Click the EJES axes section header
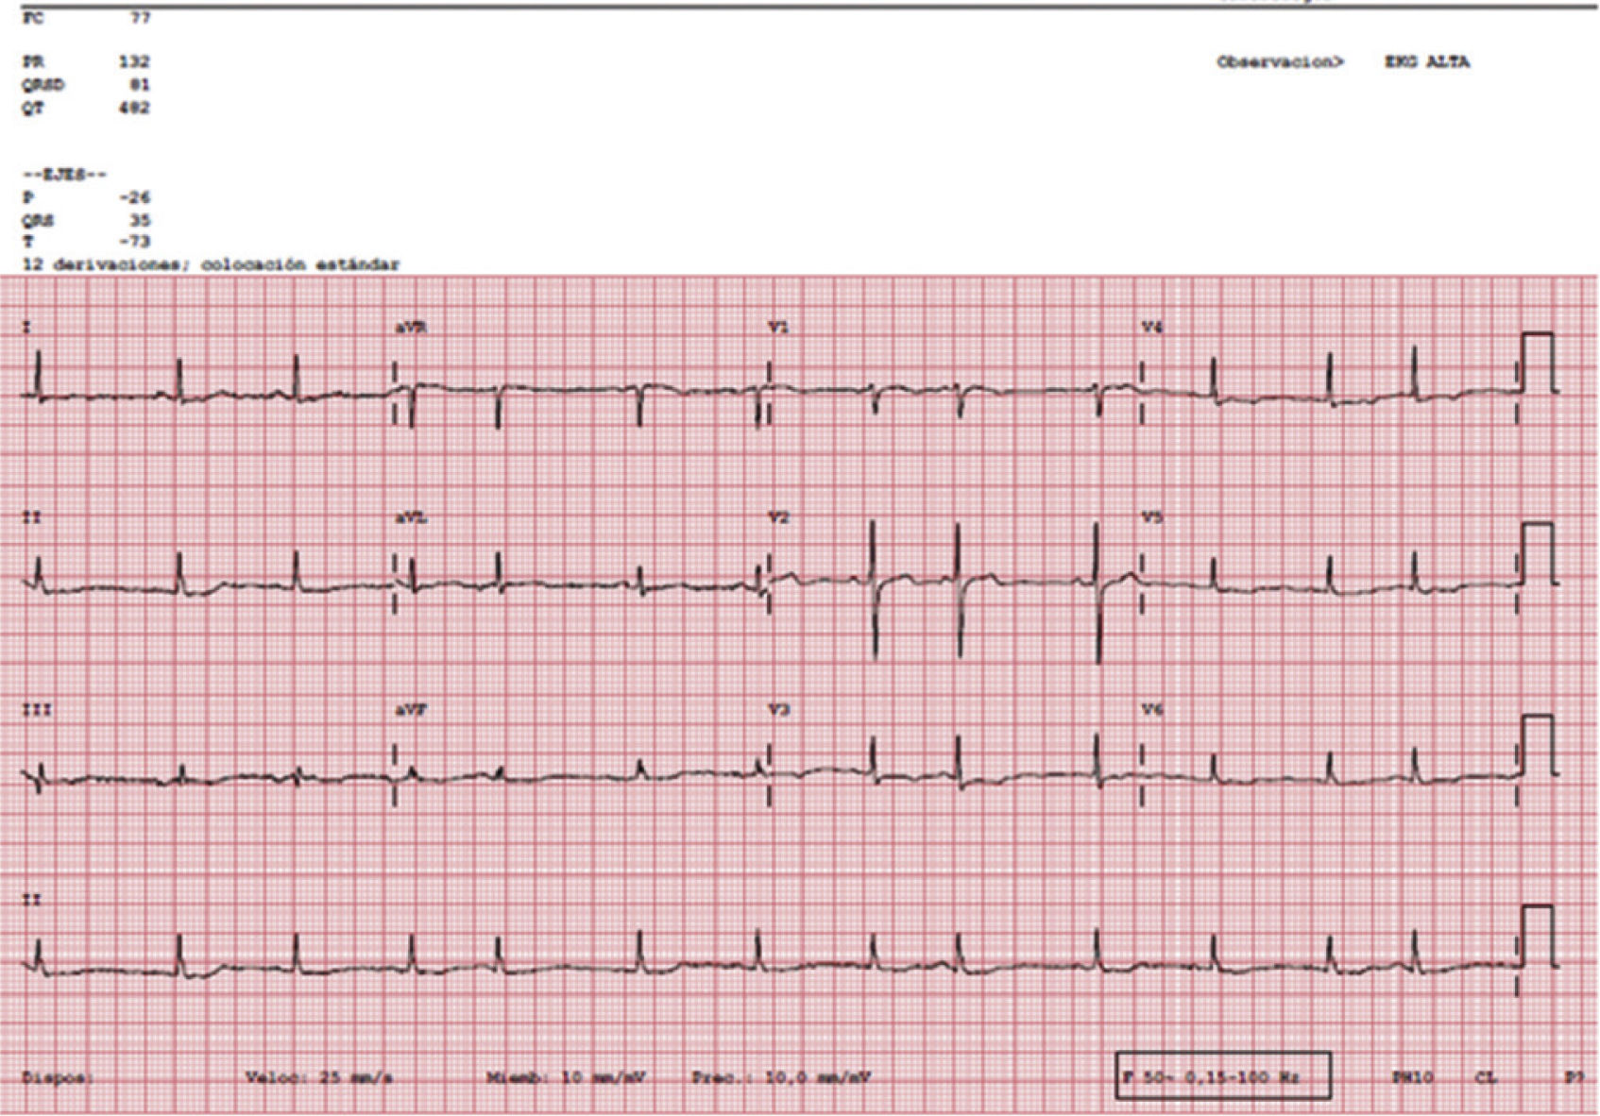Image resolution: width=1600 pixels, height=1116 pixels. [x=64, y=175]
